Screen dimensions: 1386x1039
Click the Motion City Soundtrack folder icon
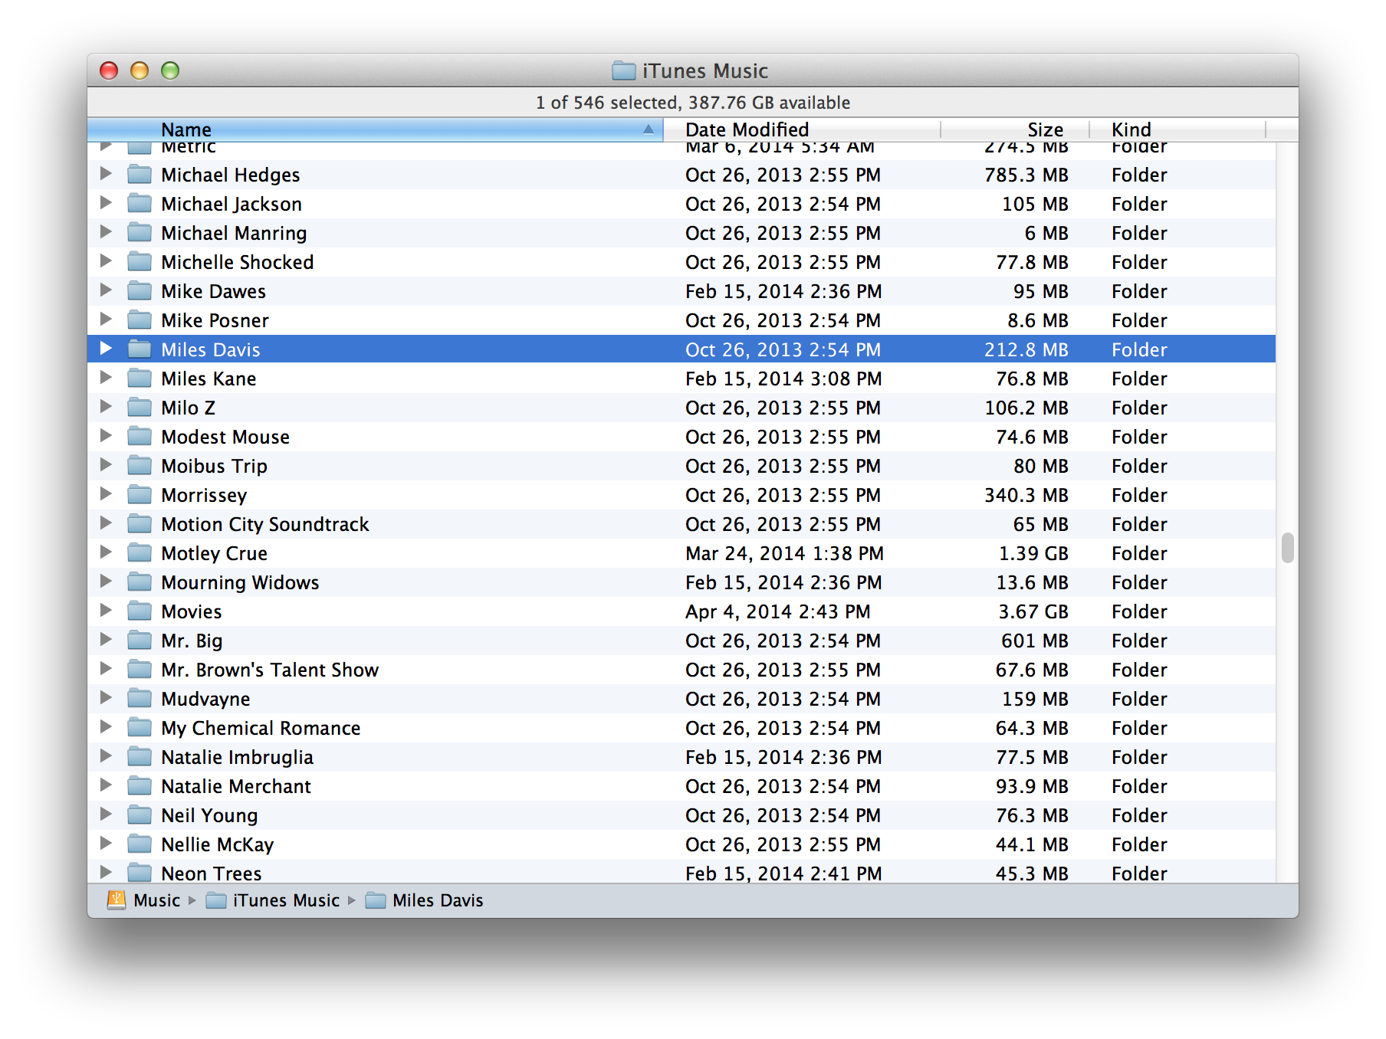click(140, 523)
